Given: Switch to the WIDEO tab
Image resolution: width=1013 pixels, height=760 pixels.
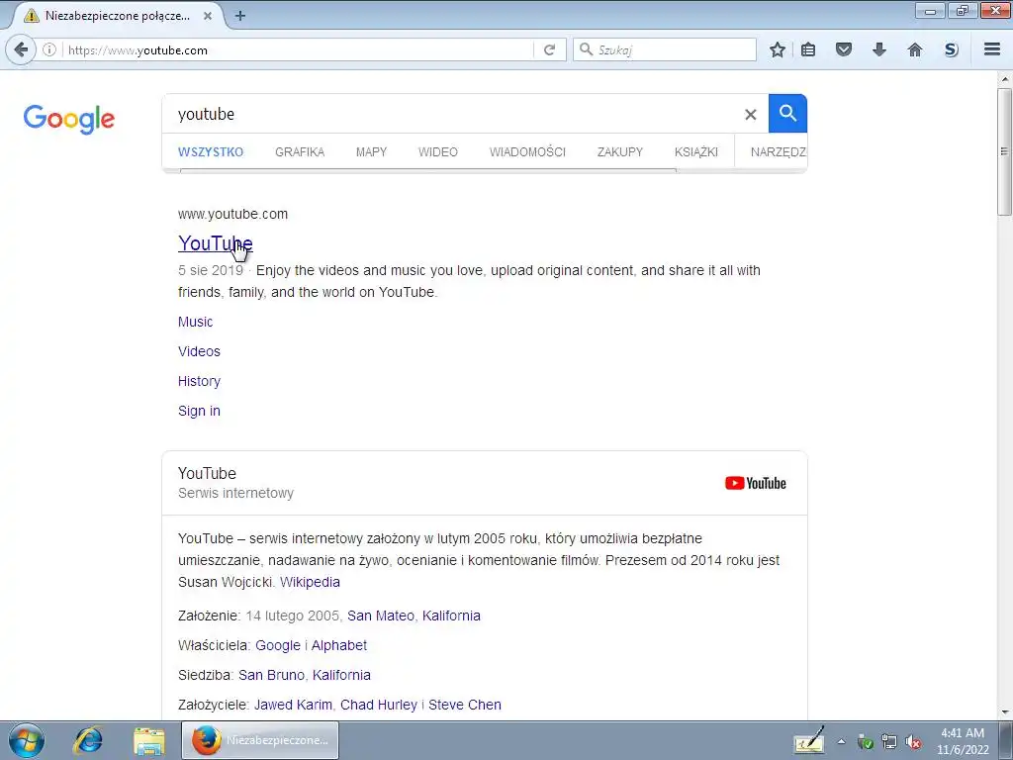Looking at the screenshot, I should 438,151.
